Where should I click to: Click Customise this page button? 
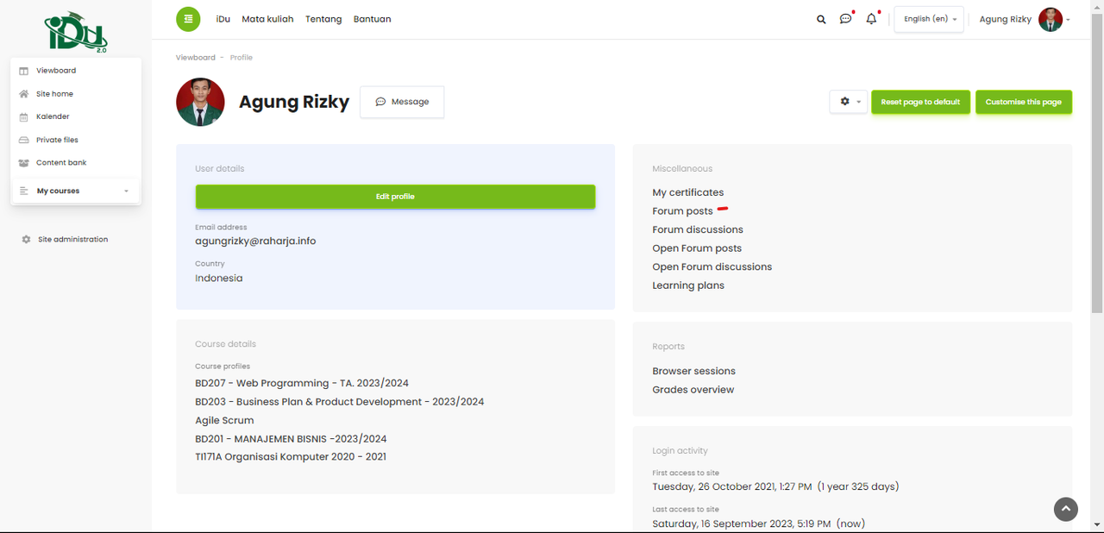click(1024, 102)
